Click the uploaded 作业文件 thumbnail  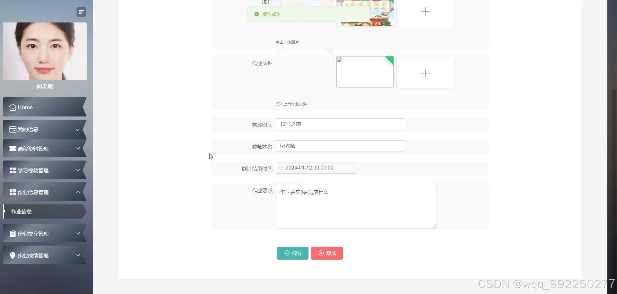click(x=365, y=72)
